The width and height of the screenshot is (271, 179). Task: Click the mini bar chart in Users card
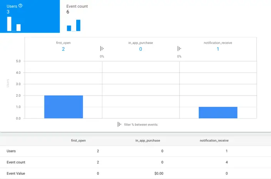pyautogui.click(x=14, y=24)
